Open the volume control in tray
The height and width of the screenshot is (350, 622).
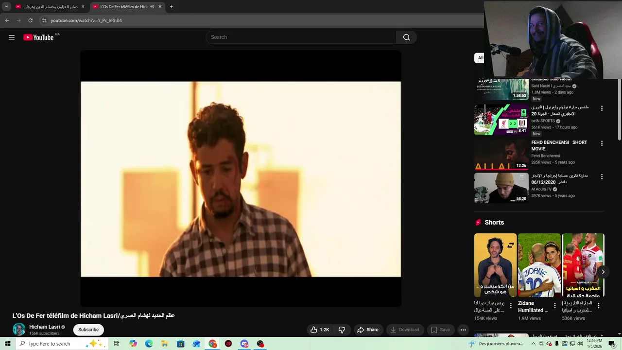579,344
